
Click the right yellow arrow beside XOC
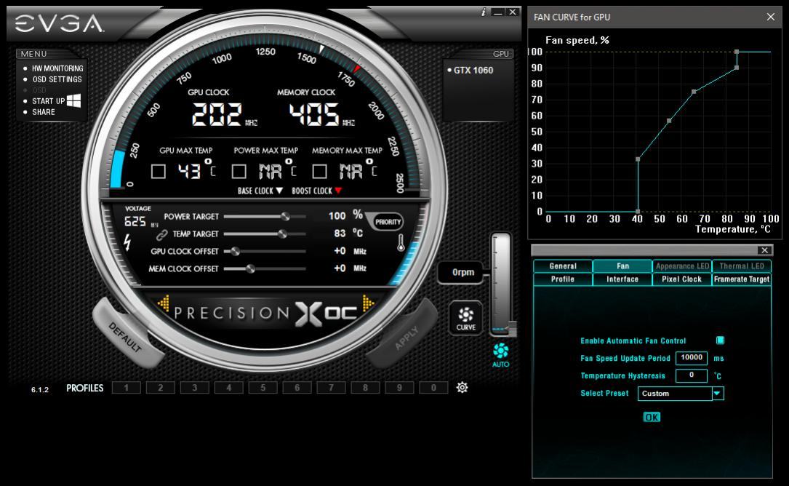[368, 303]
